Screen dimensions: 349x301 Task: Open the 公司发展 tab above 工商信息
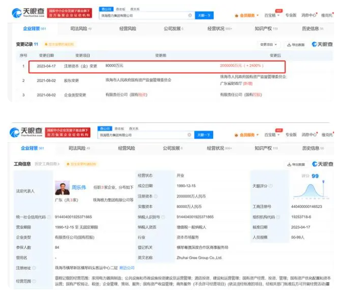coord(173,148)
